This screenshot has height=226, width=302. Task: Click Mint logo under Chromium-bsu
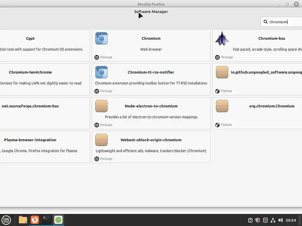(217, 57)
